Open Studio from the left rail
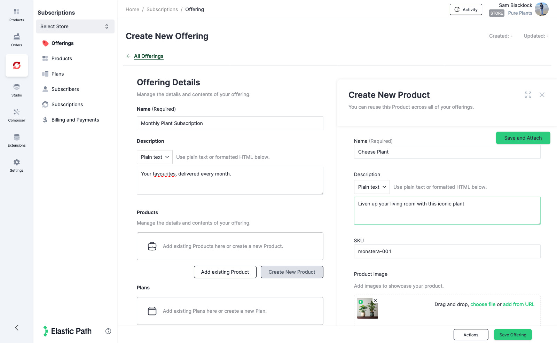The height and width of the screenshot is (343, 557). click(x=16, y=90)
